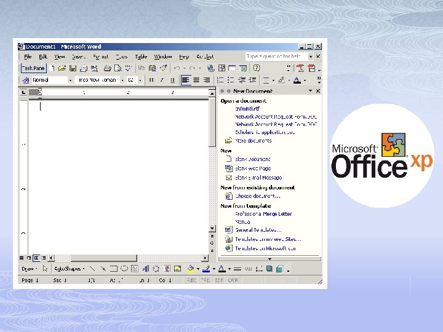Open More documents link in task pane
This screenshot has width=443, height=332.
(x=253, y=141)
